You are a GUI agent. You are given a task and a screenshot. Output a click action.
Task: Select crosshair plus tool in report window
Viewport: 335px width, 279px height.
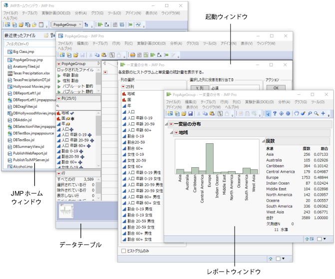pyautogui.click(x=323, y=113)
